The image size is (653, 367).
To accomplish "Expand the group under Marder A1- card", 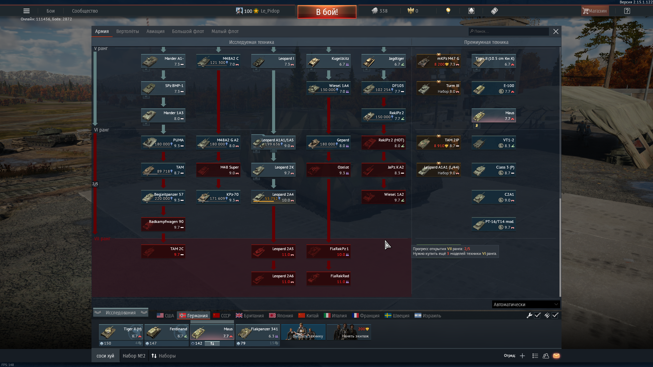I will click(146, 70).
